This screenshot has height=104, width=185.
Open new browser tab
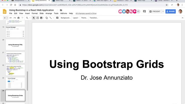(177, 1)
